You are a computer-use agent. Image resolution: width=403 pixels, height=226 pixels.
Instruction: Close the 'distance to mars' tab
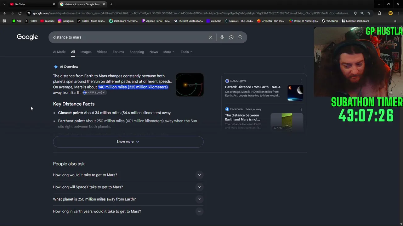pos(104,4)
